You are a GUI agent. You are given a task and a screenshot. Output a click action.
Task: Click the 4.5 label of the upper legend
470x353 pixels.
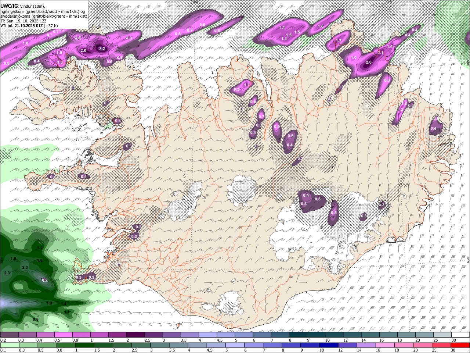tap(219, 340)
